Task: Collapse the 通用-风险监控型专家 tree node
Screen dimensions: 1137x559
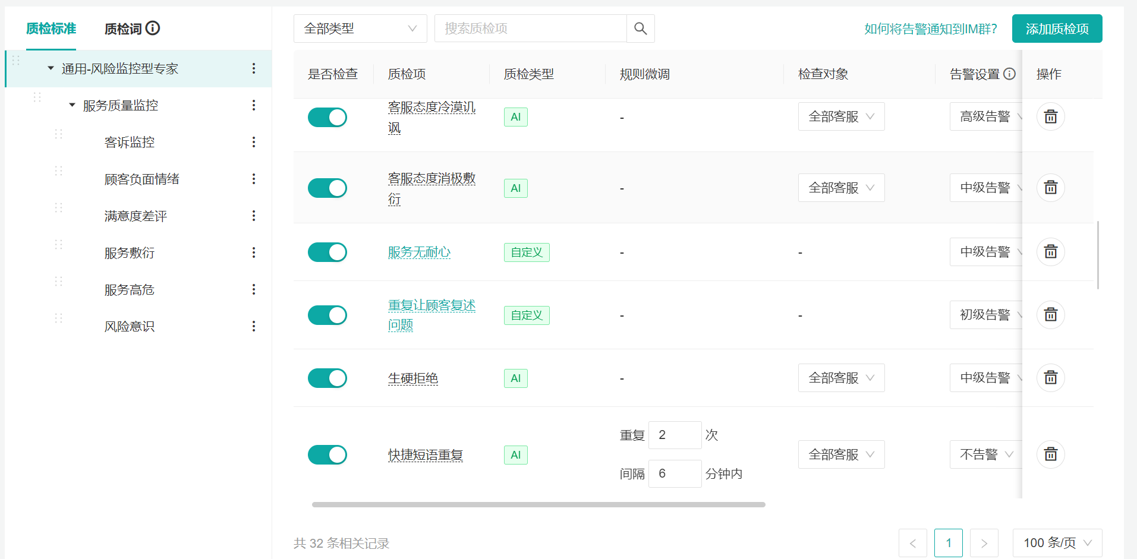Action: (x=51, y=68)
